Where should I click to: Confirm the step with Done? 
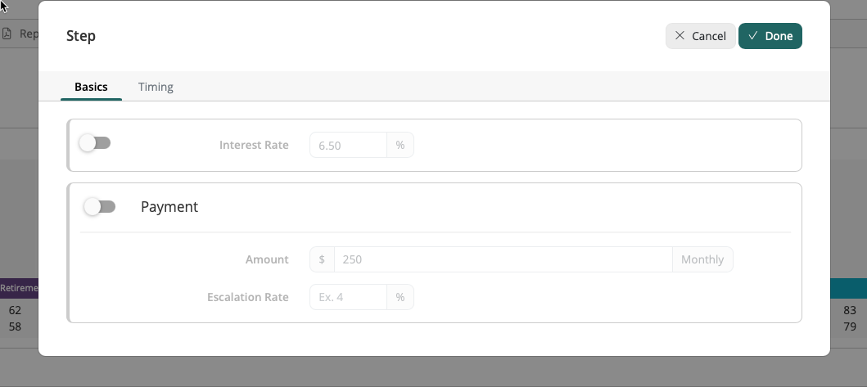coord(770,36)
